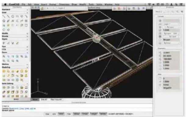Select the Arc tool in Draw section
This screenshot has width=186, height=117.
point(26,16)
